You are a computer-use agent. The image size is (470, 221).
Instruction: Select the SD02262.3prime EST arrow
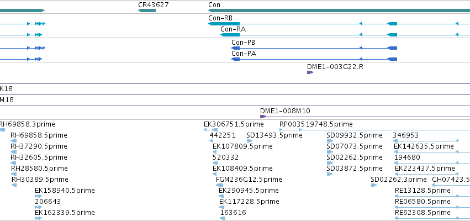(x=374, y=185)
